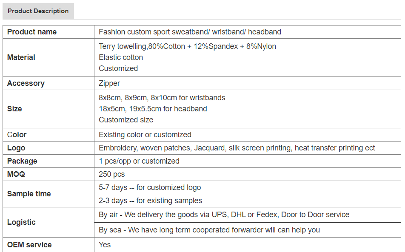Click the 2-3 days existing samples line
The height and width of the screenshot is (252, 405).
click(x=150, y=201)
